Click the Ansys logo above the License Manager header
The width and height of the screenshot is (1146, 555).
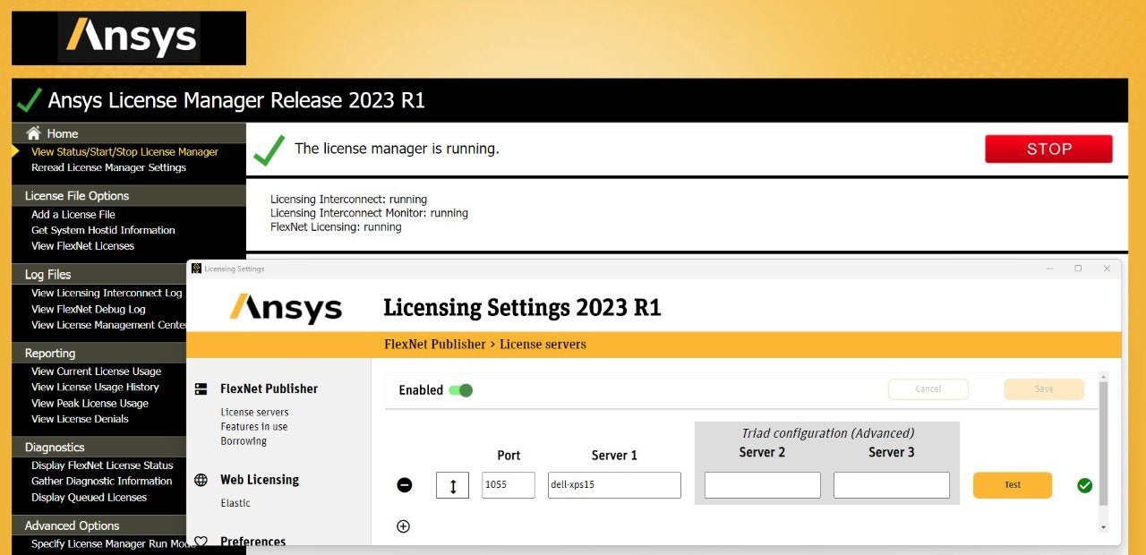(x=129, y=38)
